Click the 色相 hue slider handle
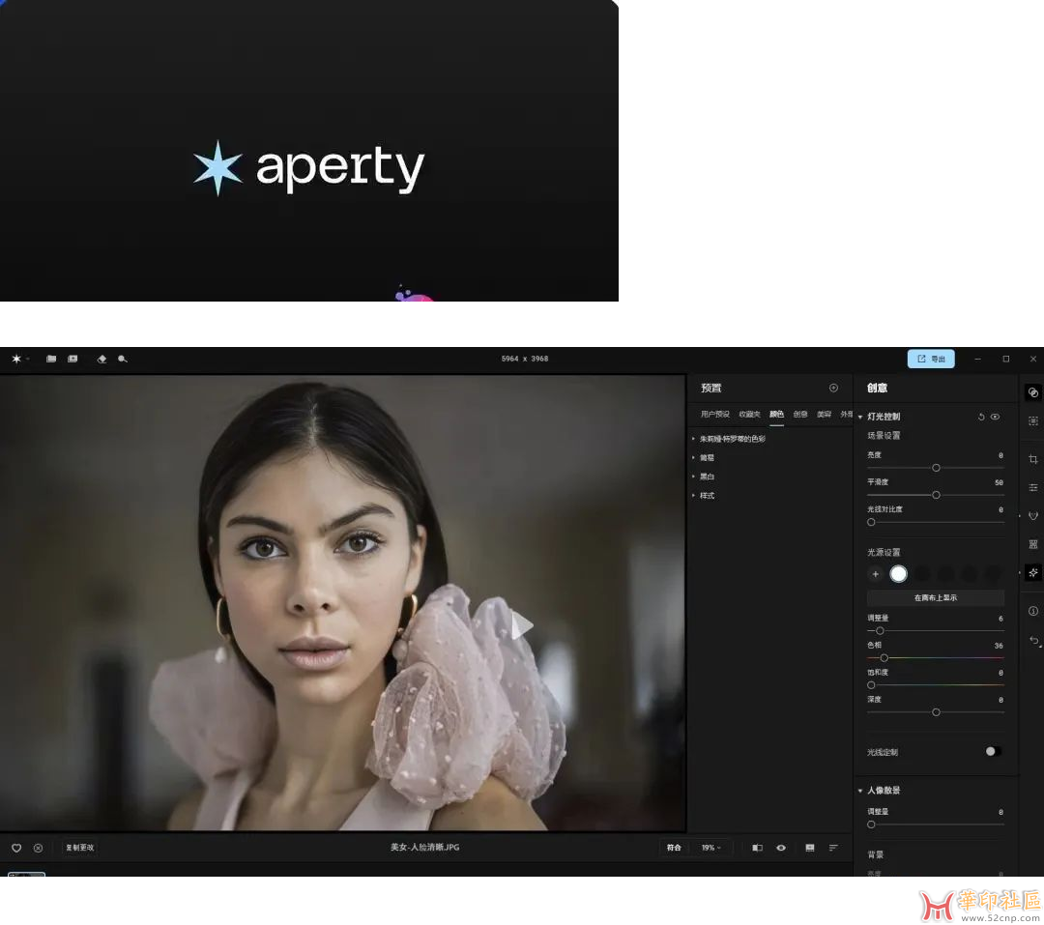The width and height of the screenshot is (1044, 925). [x=884, y=658]
